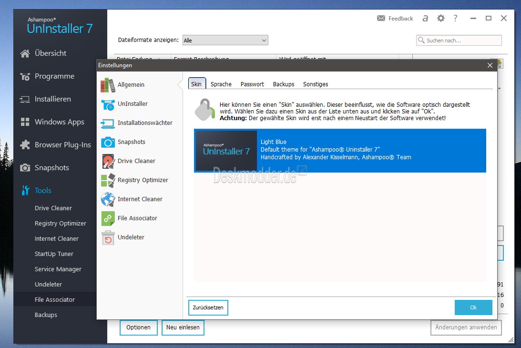Image resolution: width=521 pixels, height=348 pixels.
Task: Click Installationswächter monitor icon
Action: click(x=108, y=123)
